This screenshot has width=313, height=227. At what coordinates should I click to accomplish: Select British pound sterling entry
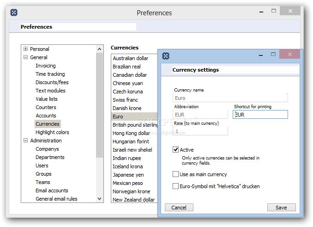point(135,125)
